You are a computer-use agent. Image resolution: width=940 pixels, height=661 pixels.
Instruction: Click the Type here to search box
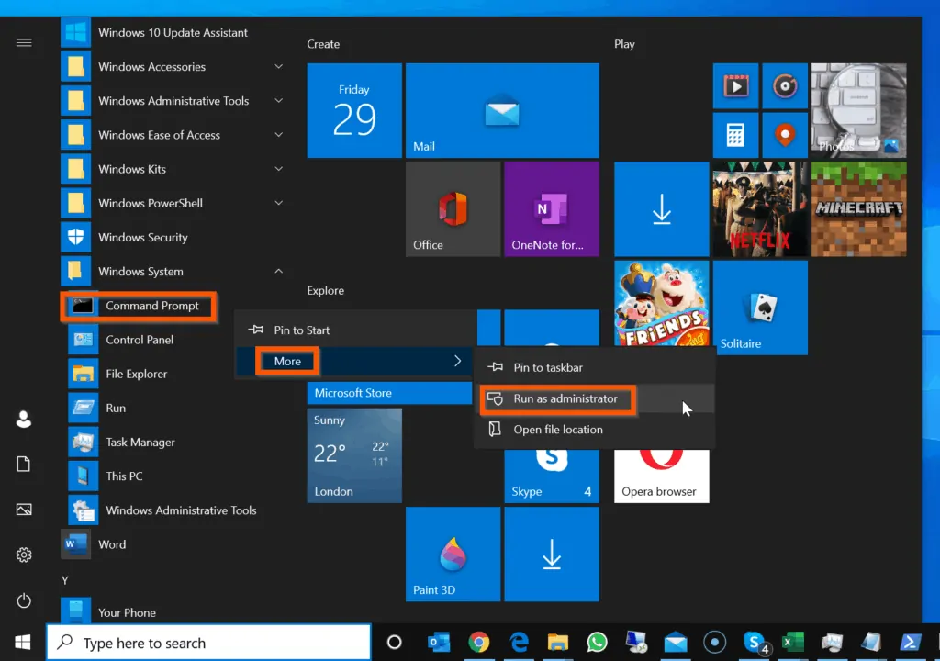point(208,643)
